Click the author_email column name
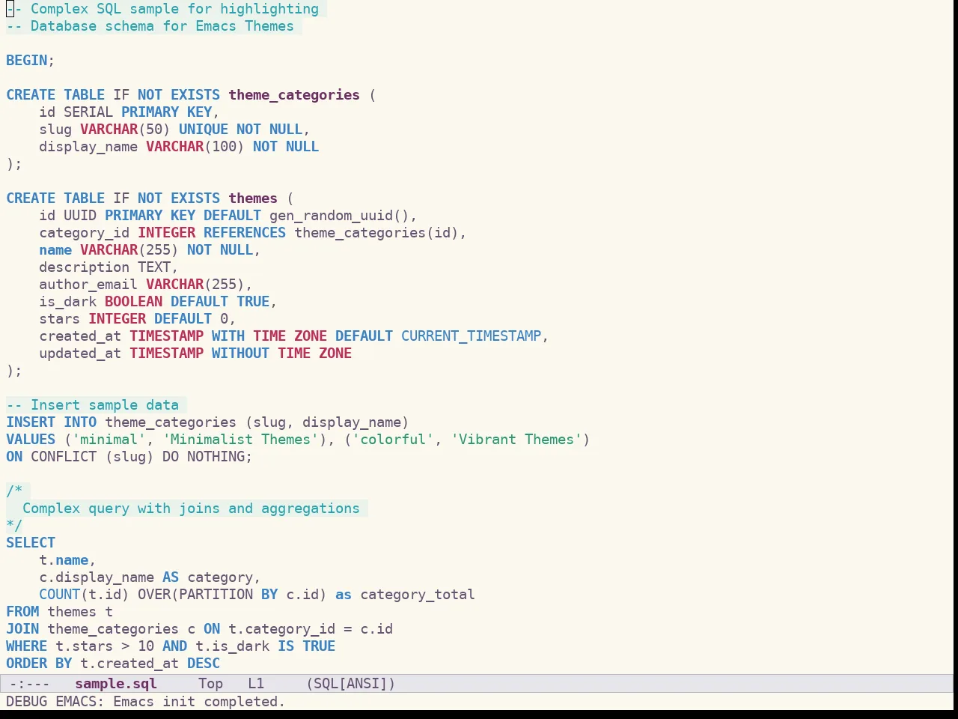 [x=88, y=285]
